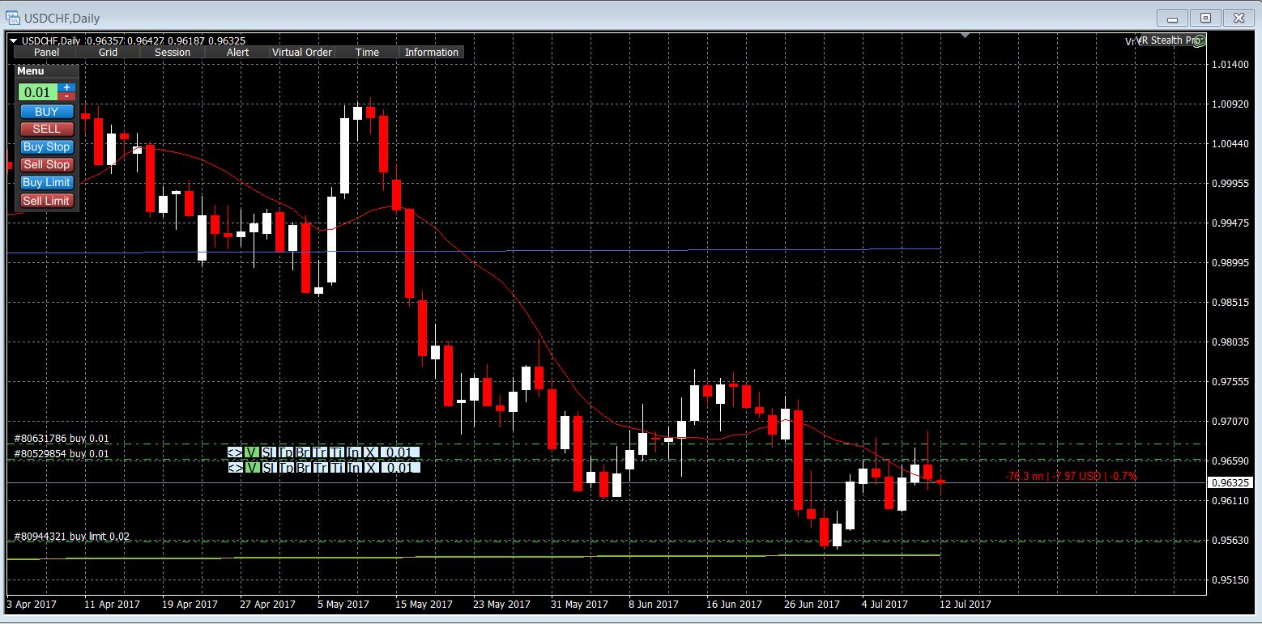The height and width of the screenshot is (624, 1262).
Task: Click the 0.01 lot value in the top order row
Action: tap(399, 452)
